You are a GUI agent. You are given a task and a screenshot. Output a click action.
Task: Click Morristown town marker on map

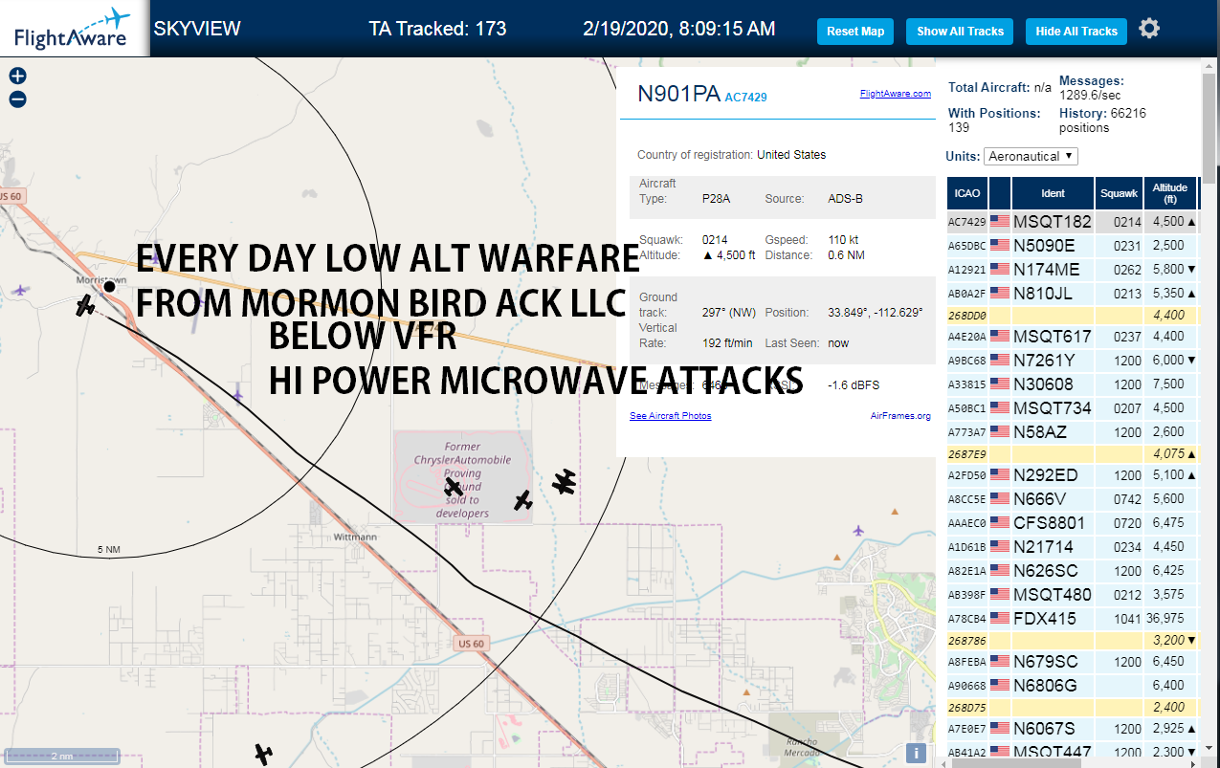109,286
